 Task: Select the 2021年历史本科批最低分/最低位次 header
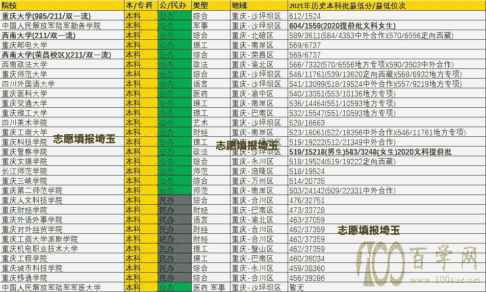click(x=387, y=5)
